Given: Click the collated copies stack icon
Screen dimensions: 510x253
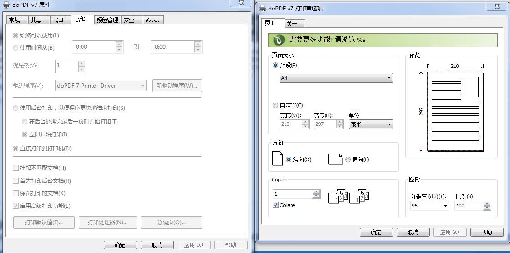Looking at the screenshot, I should coord(348,196).
